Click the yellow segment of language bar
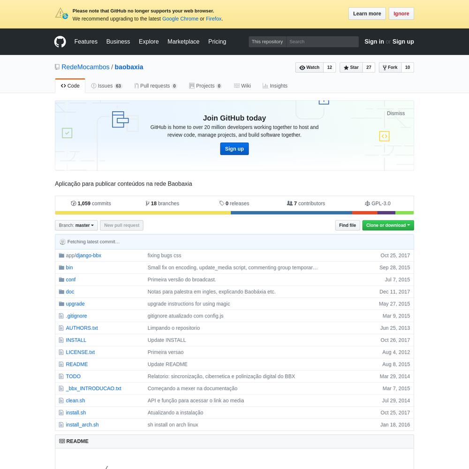The width and height of the screenshot is (469, 469). pyautogui.click(x=143, y=212)
